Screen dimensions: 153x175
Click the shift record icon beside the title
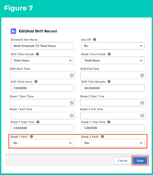13,31
